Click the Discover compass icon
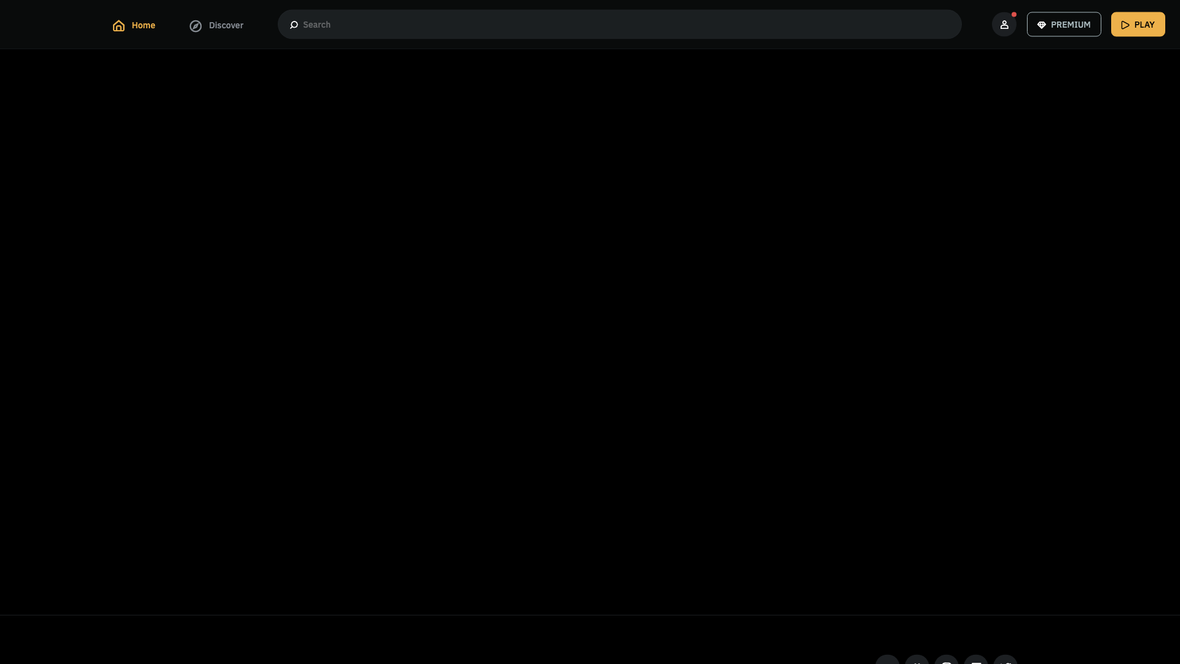 coord(194,25)
